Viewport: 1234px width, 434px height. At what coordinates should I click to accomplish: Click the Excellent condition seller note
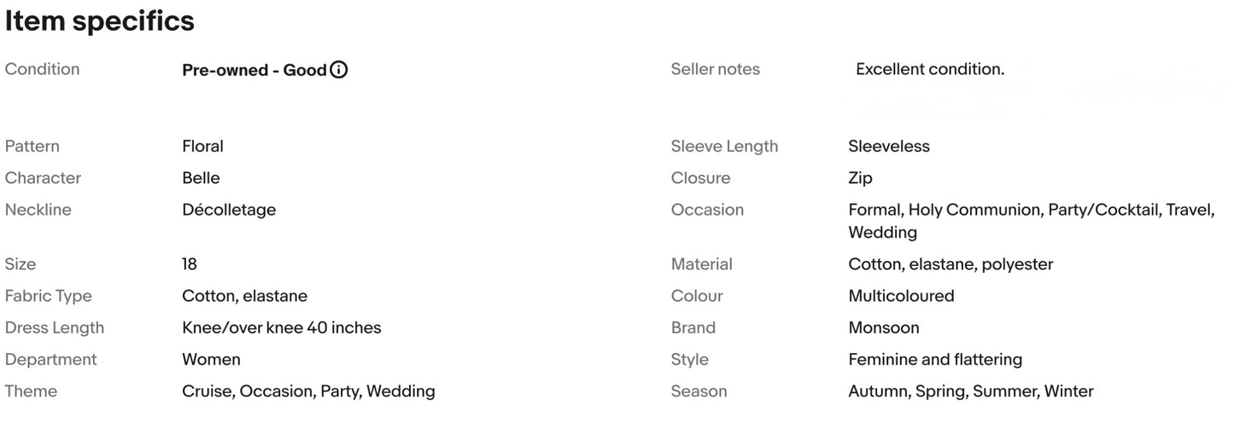(x=930, y=69)
